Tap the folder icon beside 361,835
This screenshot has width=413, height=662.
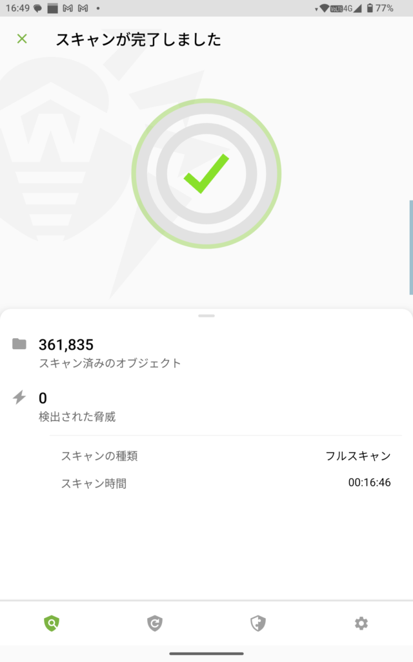[x=19, y=344]
